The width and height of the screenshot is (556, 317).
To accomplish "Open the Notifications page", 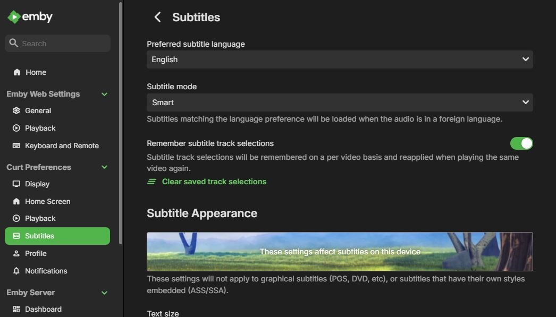I will (57, 271).
